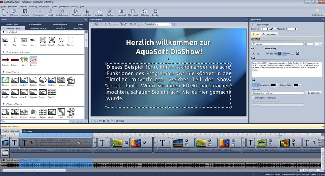This screenshot has width=325, height=176.
Task: Open the Texteffekte toolbox tab
Action: (78, 28)
